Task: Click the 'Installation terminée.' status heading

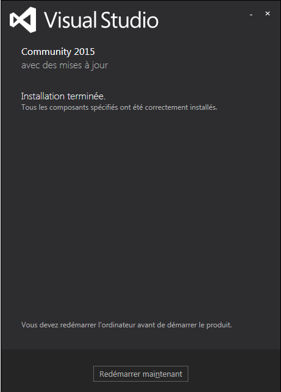Action: pyautogui.click(x=63, y=96)
